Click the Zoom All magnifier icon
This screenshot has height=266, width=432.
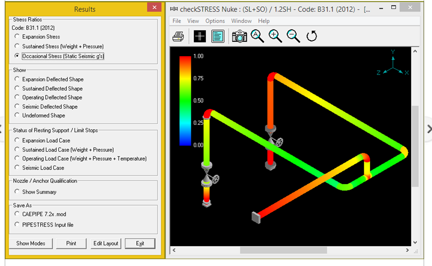[x=257, y=36]
